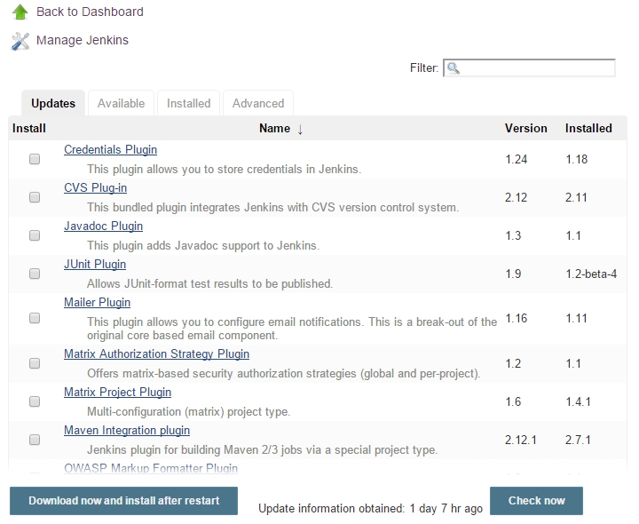Screen dimensions: 639x524
Task: Tick the CVS Plug-in install checkbox
Action: click(35, 197)
